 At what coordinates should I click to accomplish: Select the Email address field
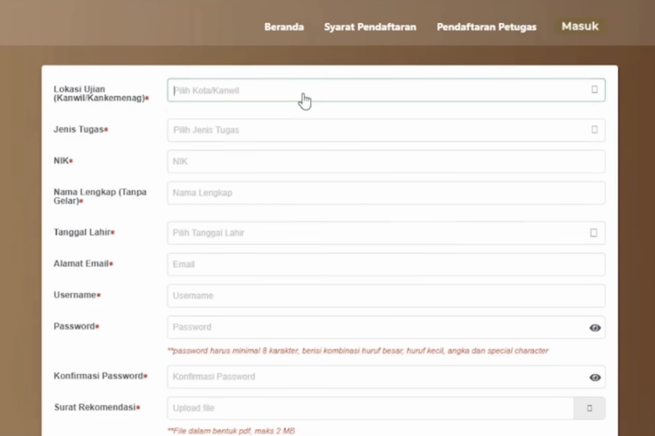point(386,264)
